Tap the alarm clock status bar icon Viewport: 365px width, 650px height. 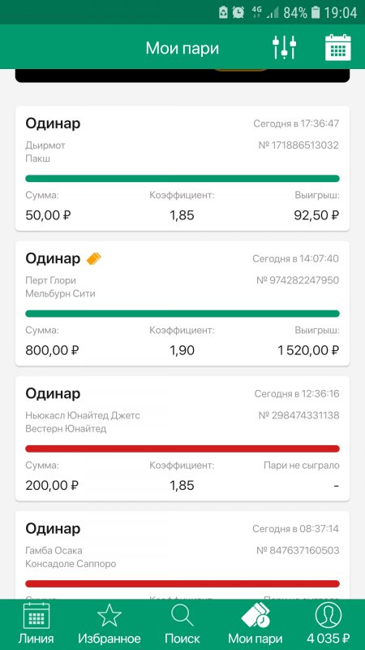tap(238, 12)
